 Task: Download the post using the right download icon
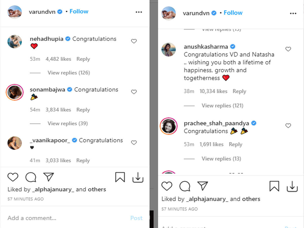[292, 186]
